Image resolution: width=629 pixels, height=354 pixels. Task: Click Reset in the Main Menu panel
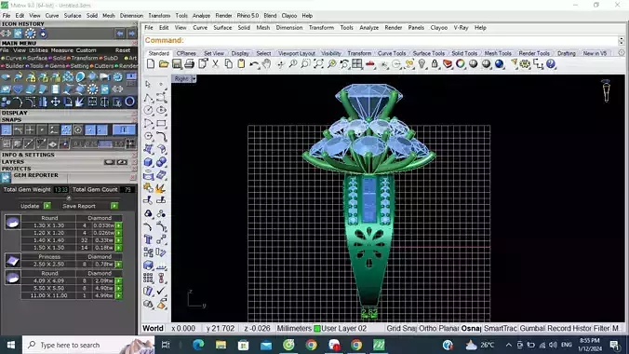123,50
